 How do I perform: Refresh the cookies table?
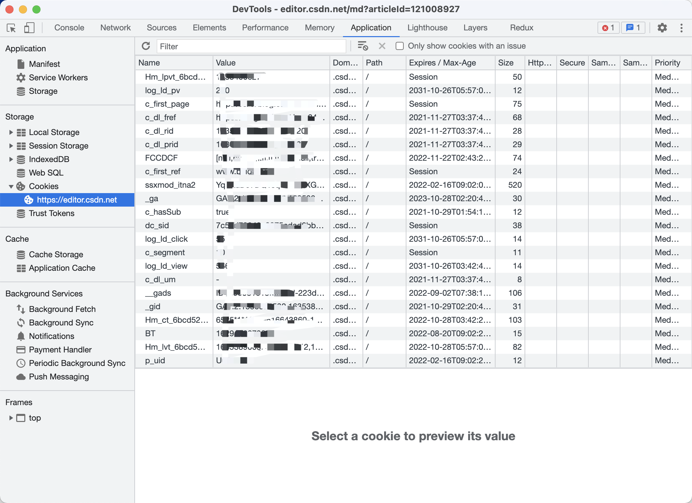(x=146, y=46)
